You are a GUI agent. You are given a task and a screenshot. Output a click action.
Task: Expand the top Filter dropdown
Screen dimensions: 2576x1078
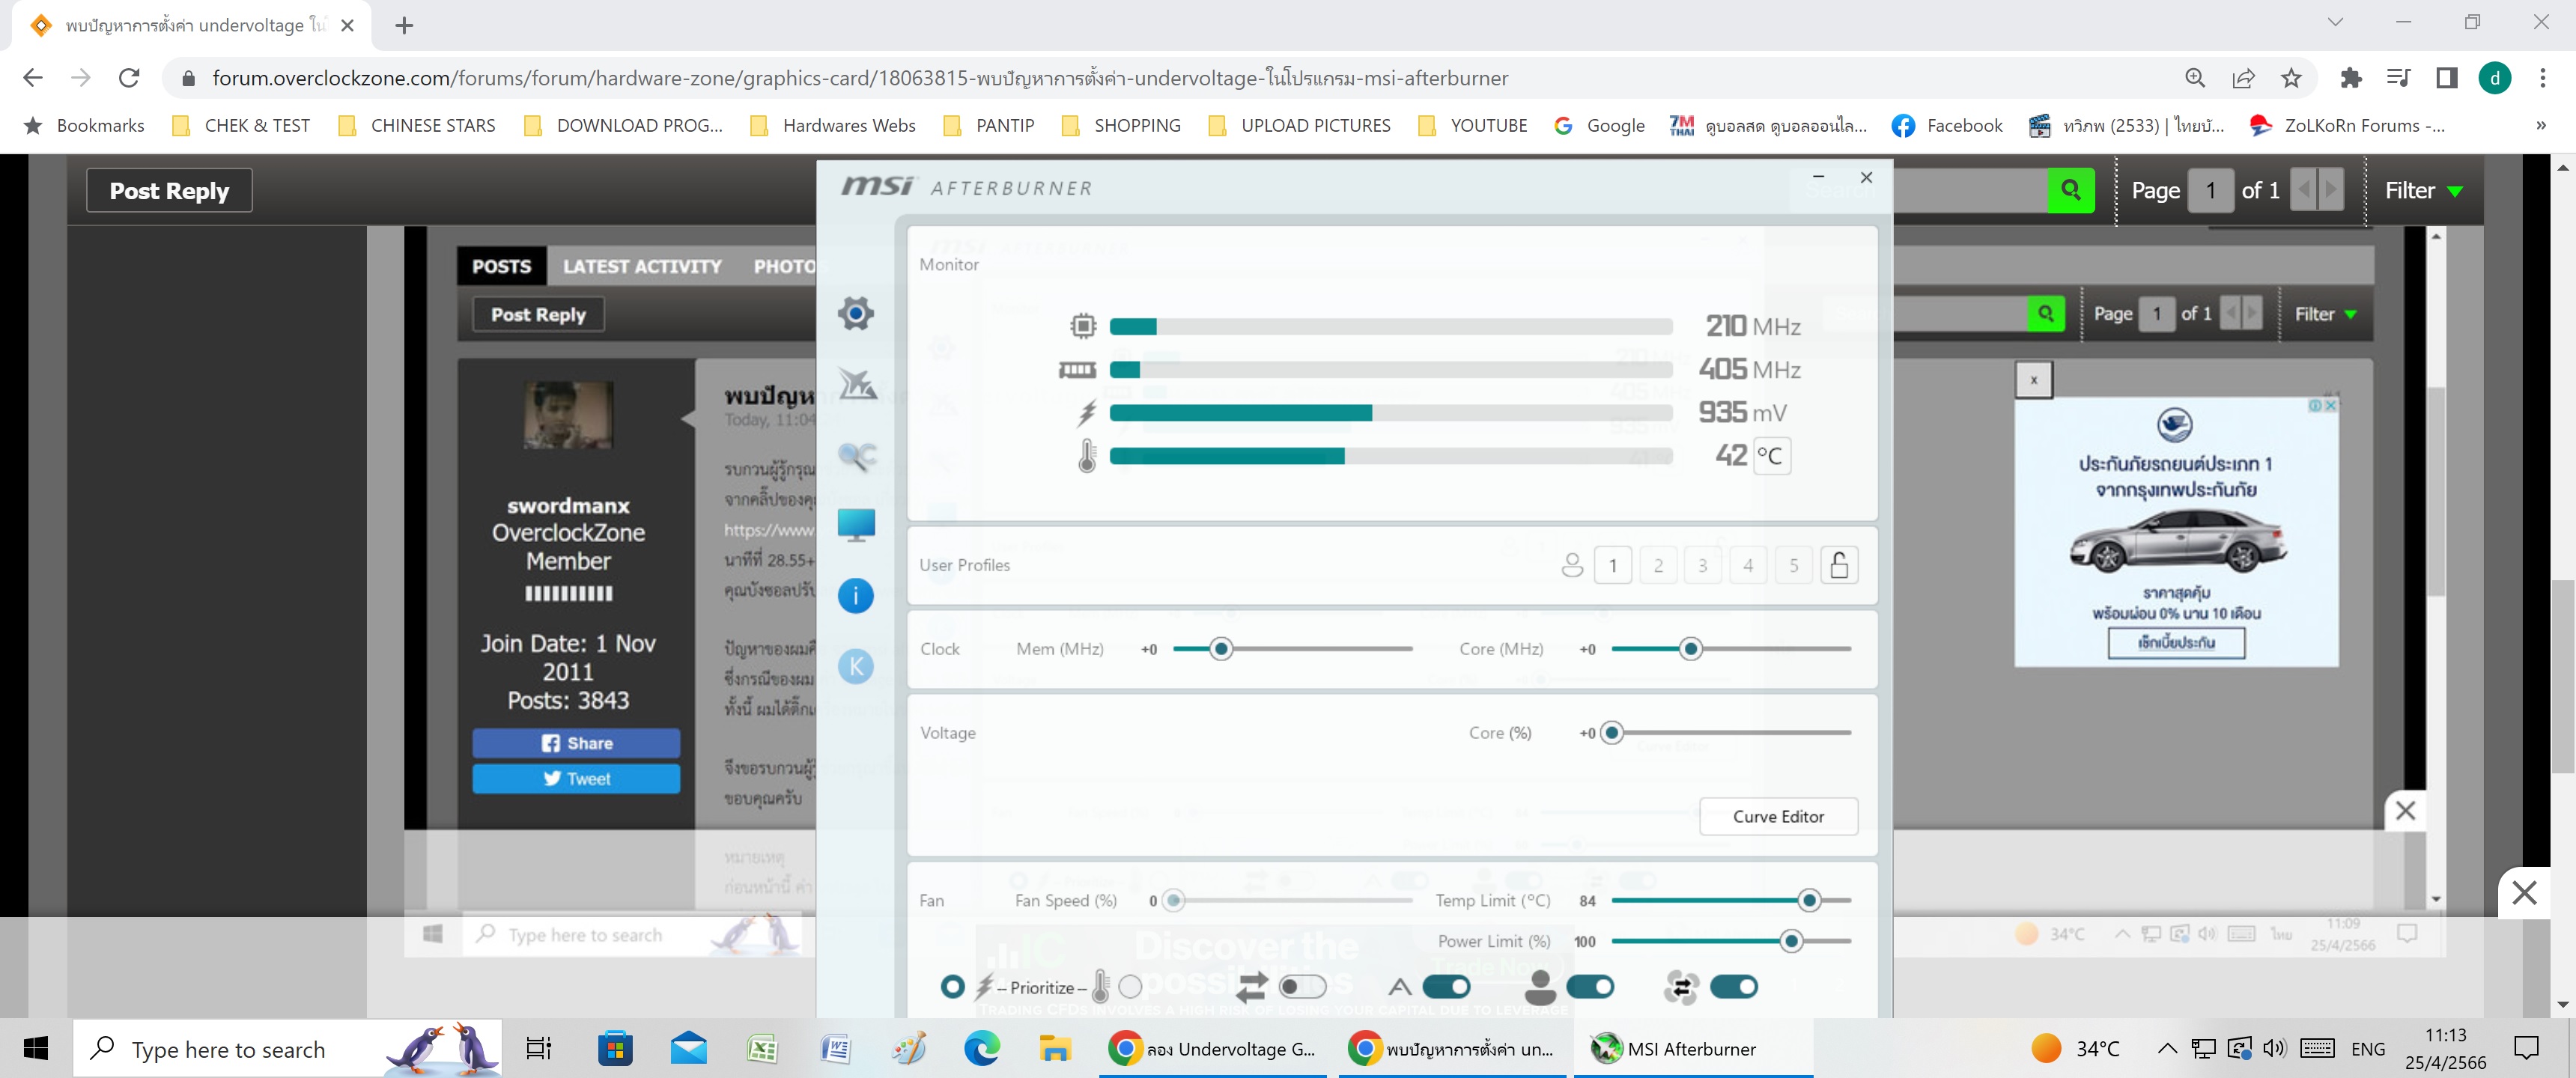(2423, 191)
